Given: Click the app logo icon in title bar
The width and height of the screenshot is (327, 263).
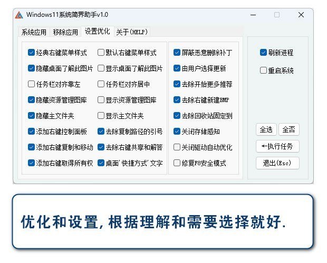Looking at the screenshot, I should tap(18, 15).
